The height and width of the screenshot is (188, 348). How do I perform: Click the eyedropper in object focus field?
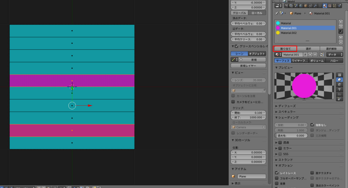click(x=263, y=90)
